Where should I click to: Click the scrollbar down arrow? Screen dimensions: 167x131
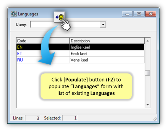click(x=148, y=105)
